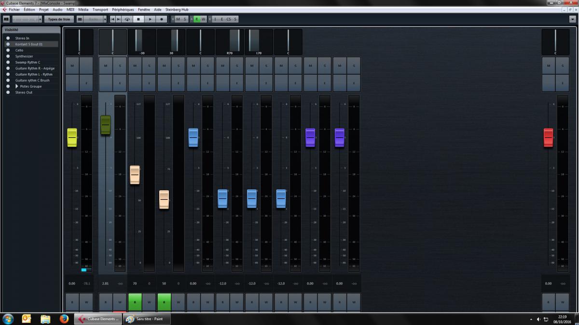Open the Projet menu

pyautogui.click(x=44, y=10)
